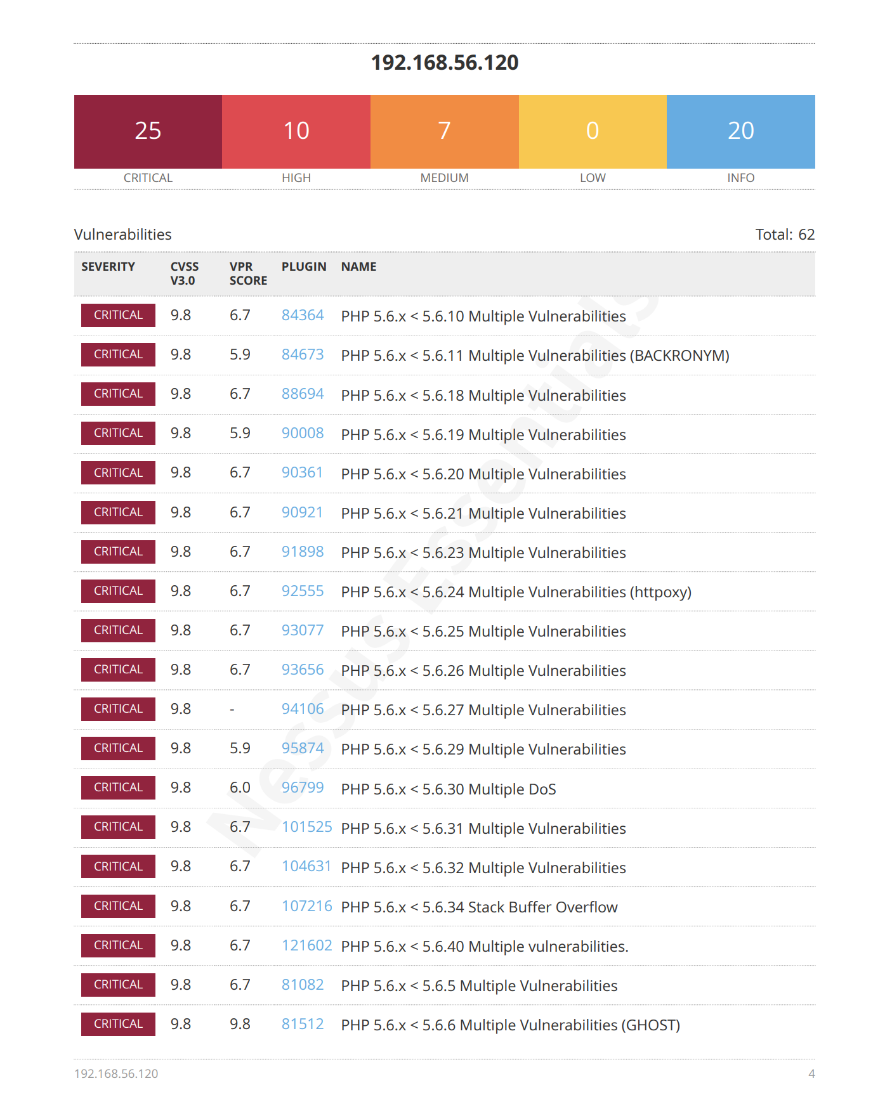Image resolution: width=892 pixels, height=1095 pixels.
Task: Click the VPR score 6.0 in plugin 96799 row
Action: pos(240,787)
